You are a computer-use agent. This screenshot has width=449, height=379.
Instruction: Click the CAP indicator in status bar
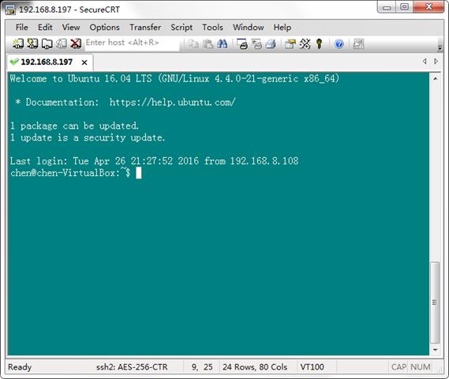pyautogui.click(x=398, y=367)
